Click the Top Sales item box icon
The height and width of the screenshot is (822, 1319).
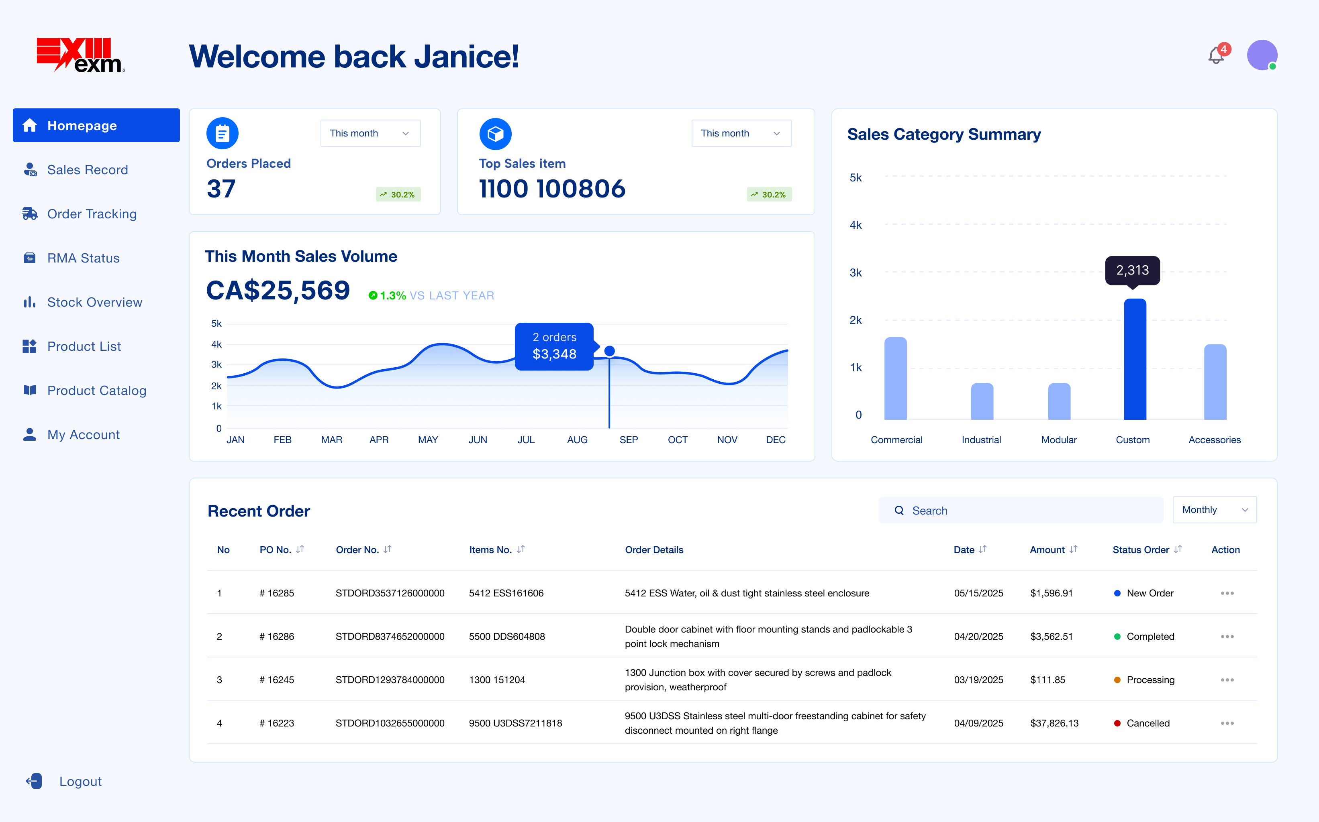[x=495, y=134]
